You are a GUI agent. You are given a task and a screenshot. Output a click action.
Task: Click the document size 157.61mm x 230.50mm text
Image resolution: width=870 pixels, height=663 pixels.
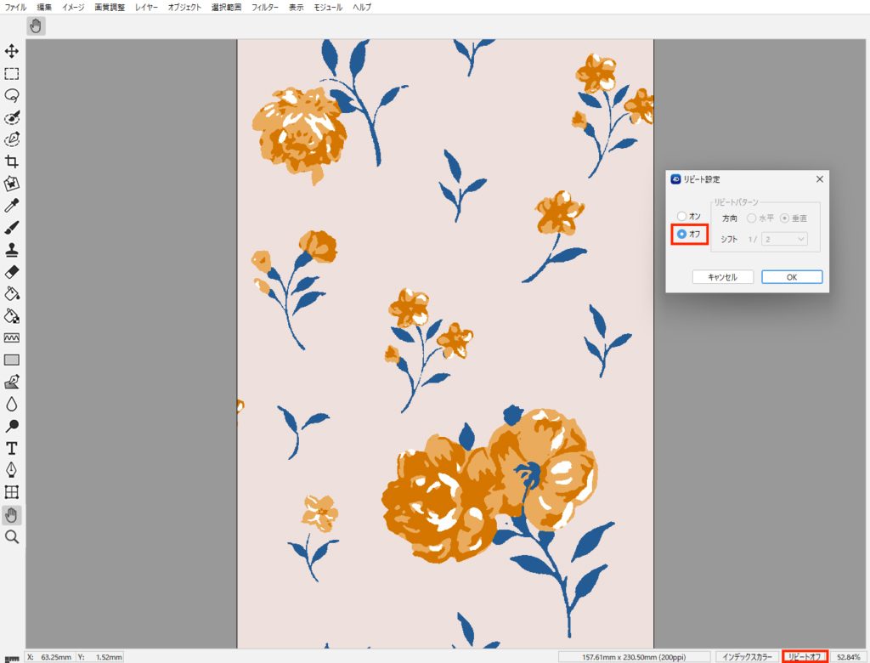click(634, 657)
